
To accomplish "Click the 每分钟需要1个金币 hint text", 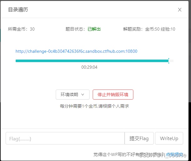I will [94, 106].
